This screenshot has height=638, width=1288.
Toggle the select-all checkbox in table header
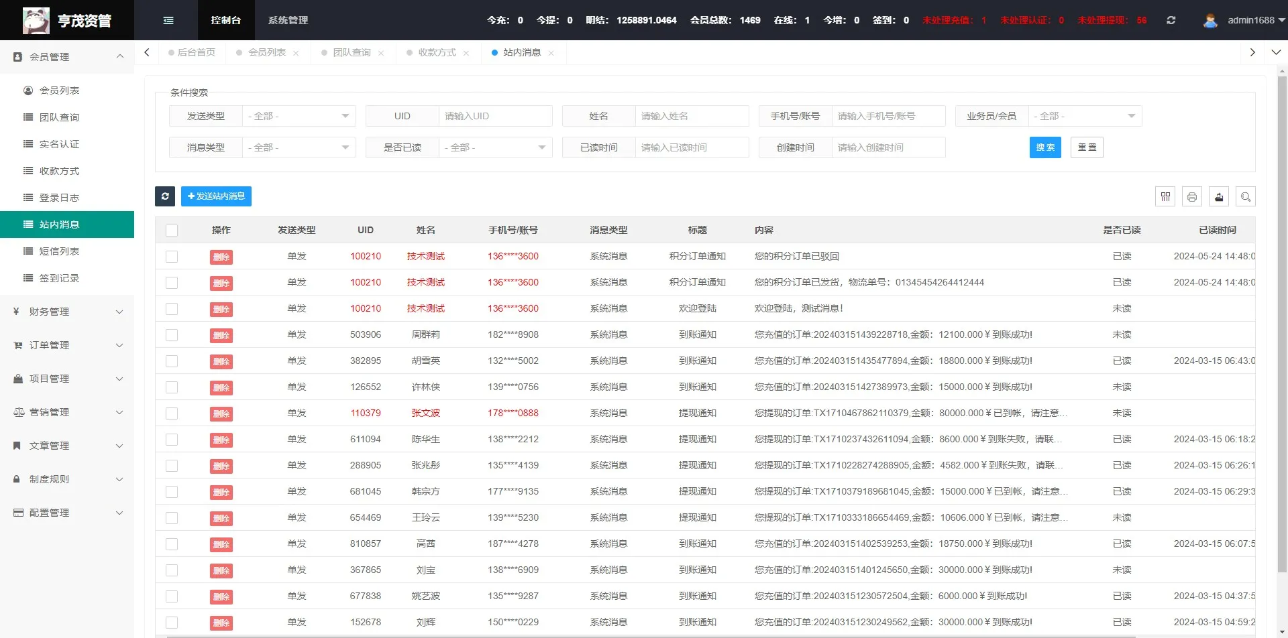tap(172, 231)
